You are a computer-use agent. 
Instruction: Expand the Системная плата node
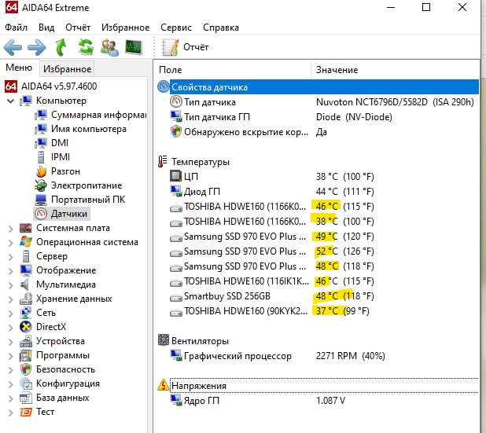click(10, 229)
